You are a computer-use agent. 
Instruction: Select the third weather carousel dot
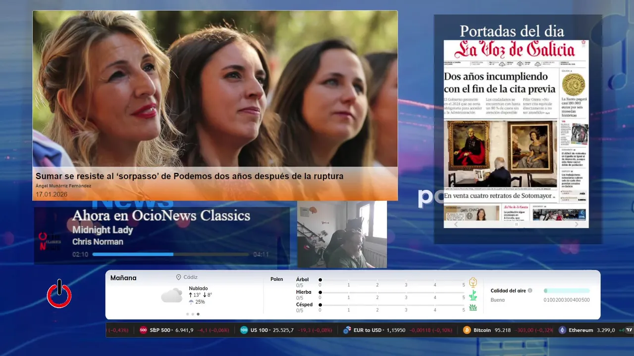click(x=198, y=314)
